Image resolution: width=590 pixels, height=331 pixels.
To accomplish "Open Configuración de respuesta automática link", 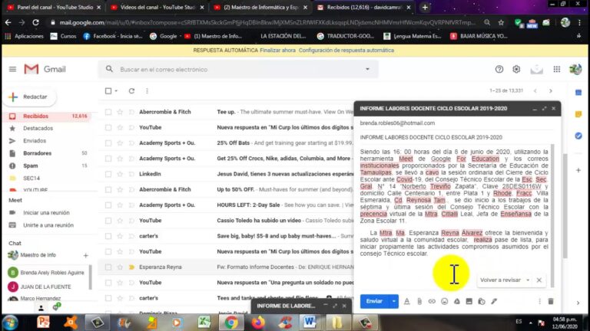I will [346, 51].
